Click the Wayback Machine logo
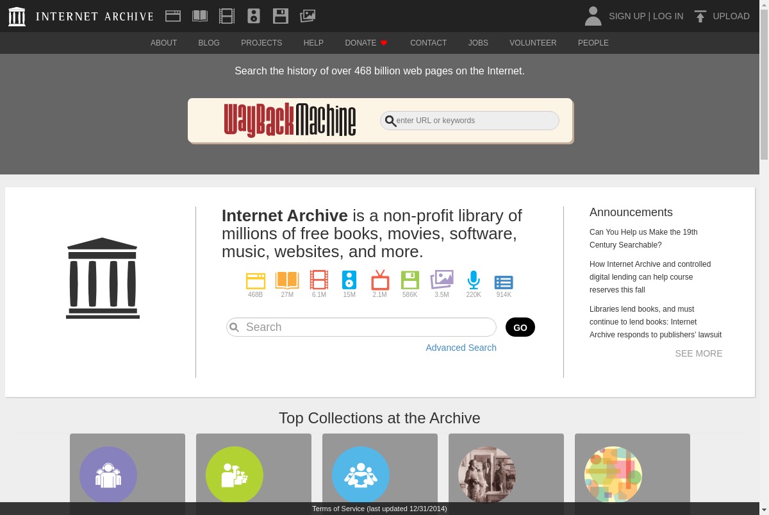This screenshot has width=769, height=515. point(290,120)
